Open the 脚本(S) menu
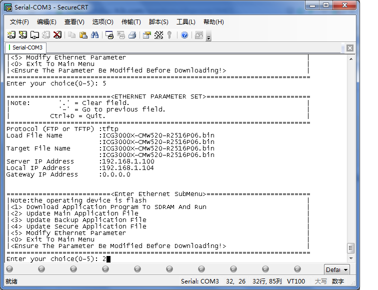This screenshot has width=378, height=290. point(158,22)
